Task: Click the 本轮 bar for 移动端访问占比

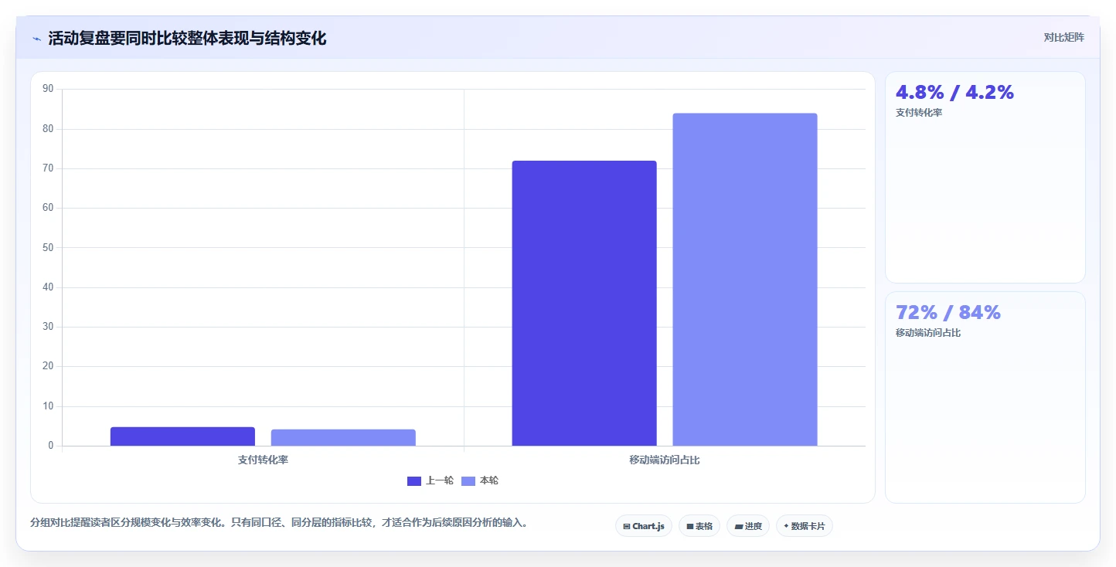Action: pyautogui.click(x=745, y=280)
